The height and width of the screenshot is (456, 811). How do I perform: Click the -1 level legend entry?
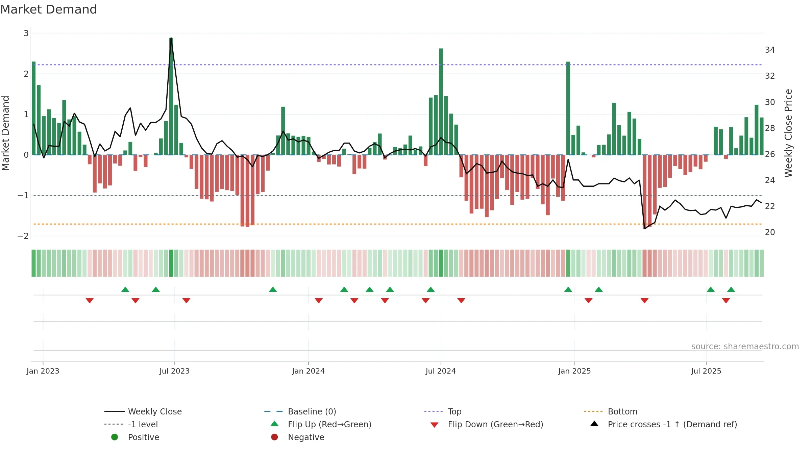tap(131, 424)
